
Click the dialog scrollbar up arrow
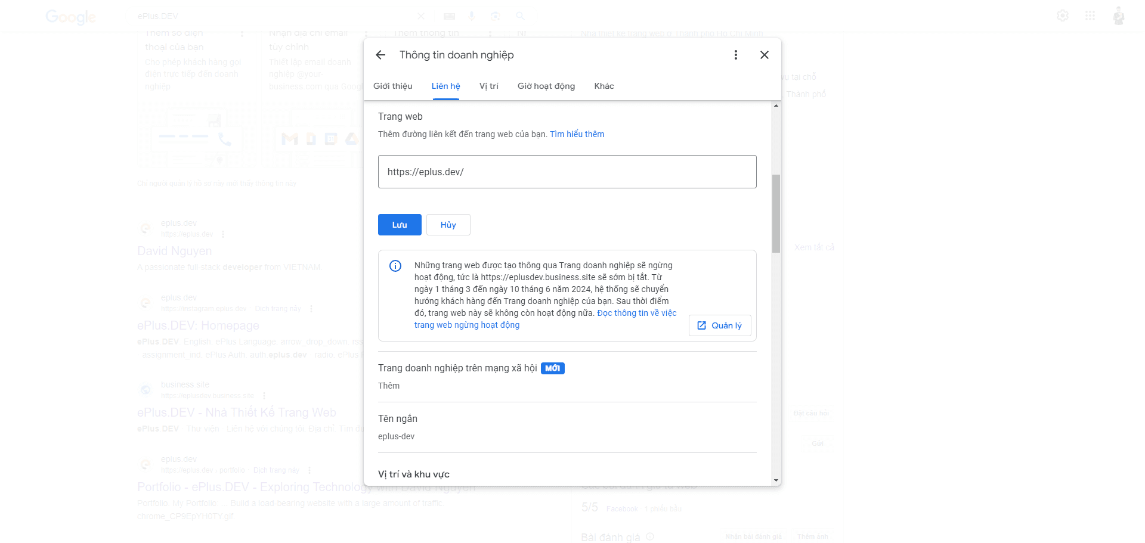point(776,106)
